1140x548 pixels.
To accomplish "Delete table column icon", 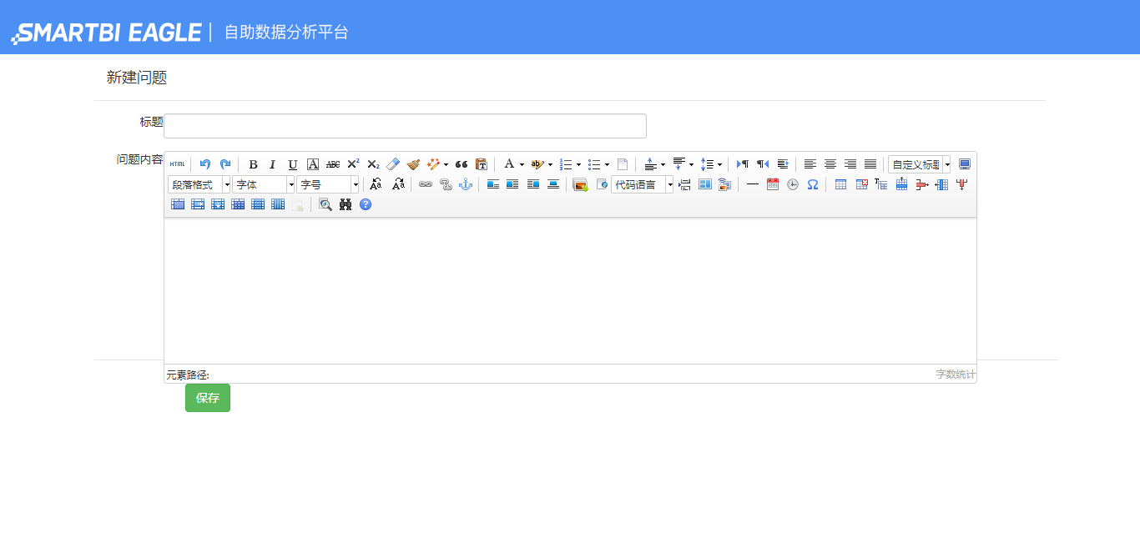I will click(x=962, y=184).
